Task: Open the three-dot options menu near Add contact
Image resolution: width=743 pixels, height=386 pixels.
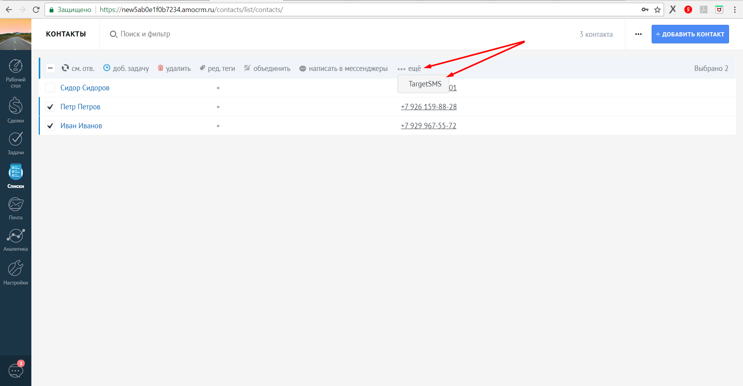Action: point(638,34)
